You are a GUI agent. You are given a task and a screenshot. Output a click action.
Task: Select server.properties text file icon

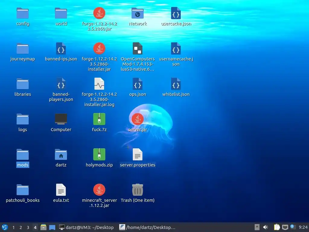click(x=138, y=154)
